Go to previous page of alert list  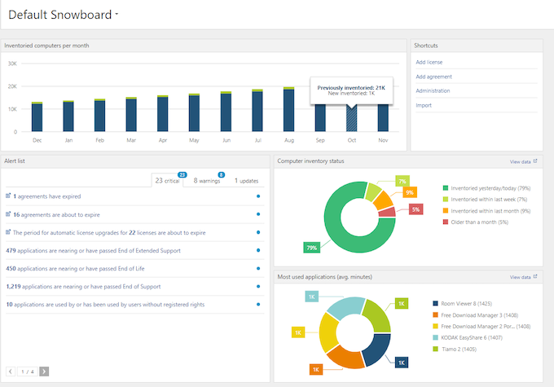[10, 371]
